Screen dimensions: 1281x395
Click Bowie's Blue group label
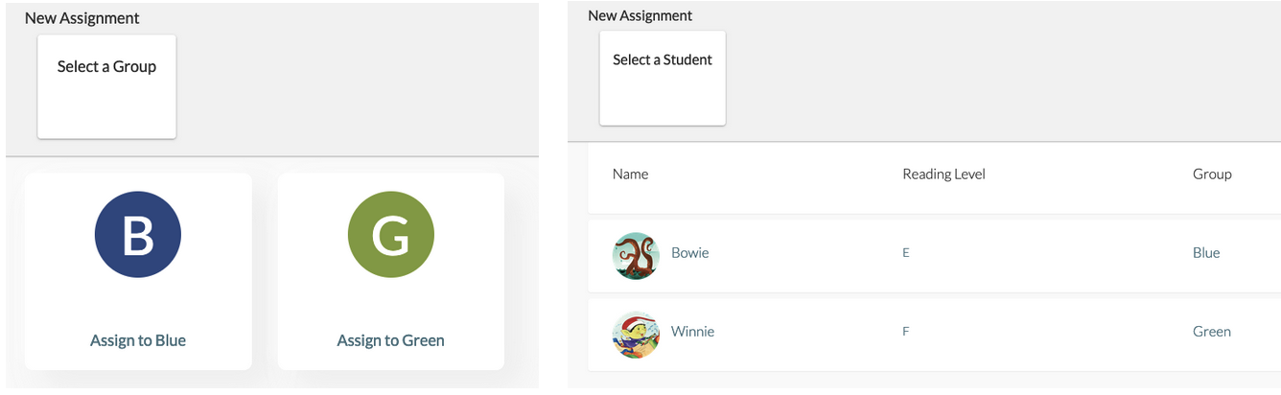coord(1206,253)
